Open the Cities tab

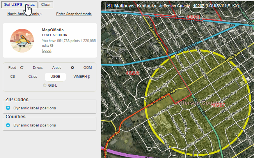click(33, 77)
